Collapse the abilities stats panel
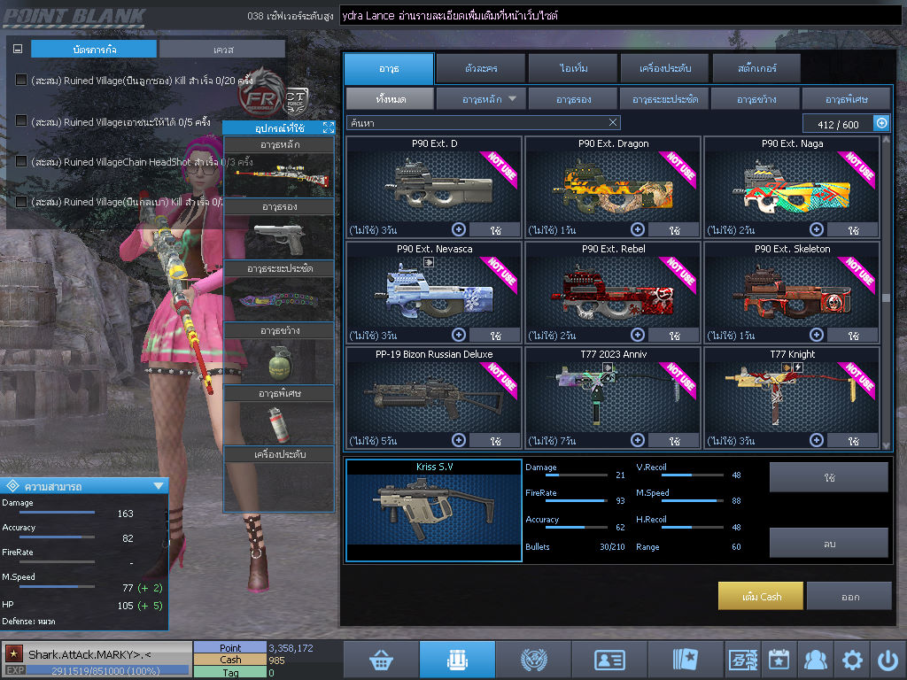The height and width of the screenshot is (680, 907). point(158,486)
